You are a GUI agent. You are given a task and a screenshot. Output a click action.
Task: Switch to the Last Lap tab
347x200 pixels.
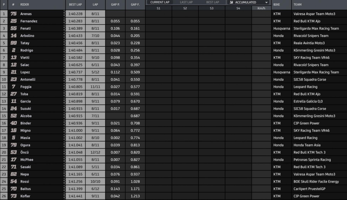[x=186, y=2]
